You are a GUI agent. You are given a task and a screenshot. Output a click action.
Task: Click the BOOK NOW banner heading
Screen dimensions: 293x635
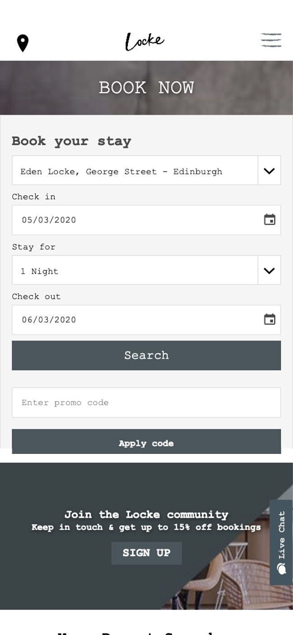(x=146, y=88)
